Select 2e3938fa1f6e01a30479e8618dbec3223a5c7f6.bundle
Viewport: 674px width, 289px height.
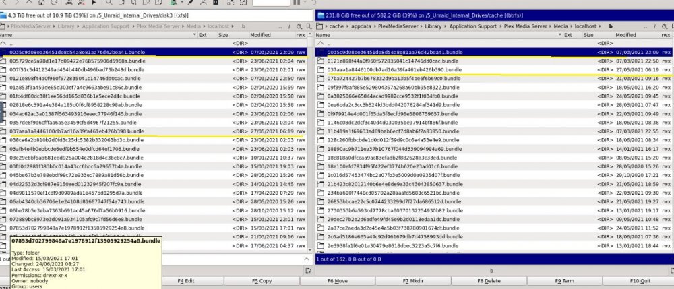coord(494,246)
